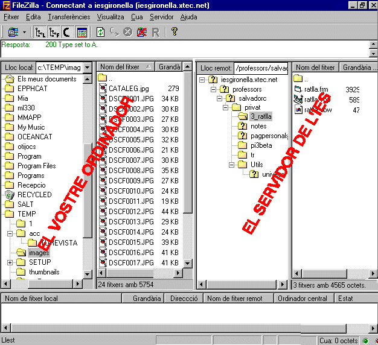
Task: Open the Site Manager dropdown arrow
Action: pyautogui.click(x=24, y=32)
